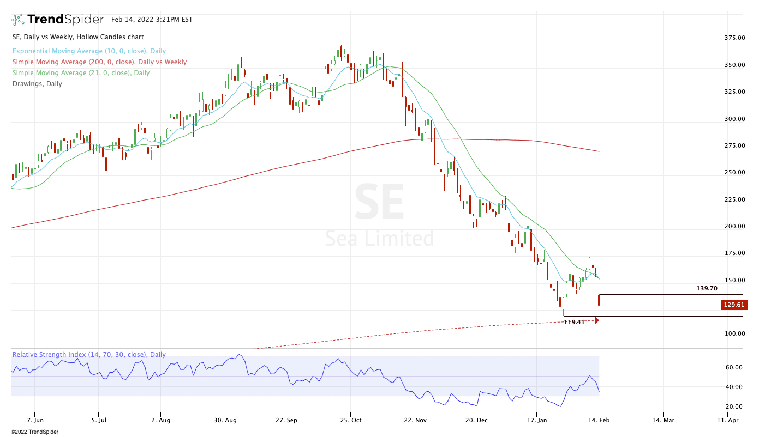Open the Drawings, Daily legend item
The image size is (759, 437).
(x=37, y=84)
